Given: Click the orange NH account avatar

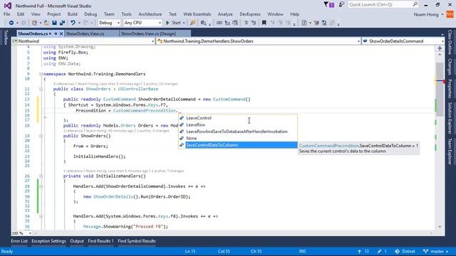Looking at the screenshot, I should point(450,14).
